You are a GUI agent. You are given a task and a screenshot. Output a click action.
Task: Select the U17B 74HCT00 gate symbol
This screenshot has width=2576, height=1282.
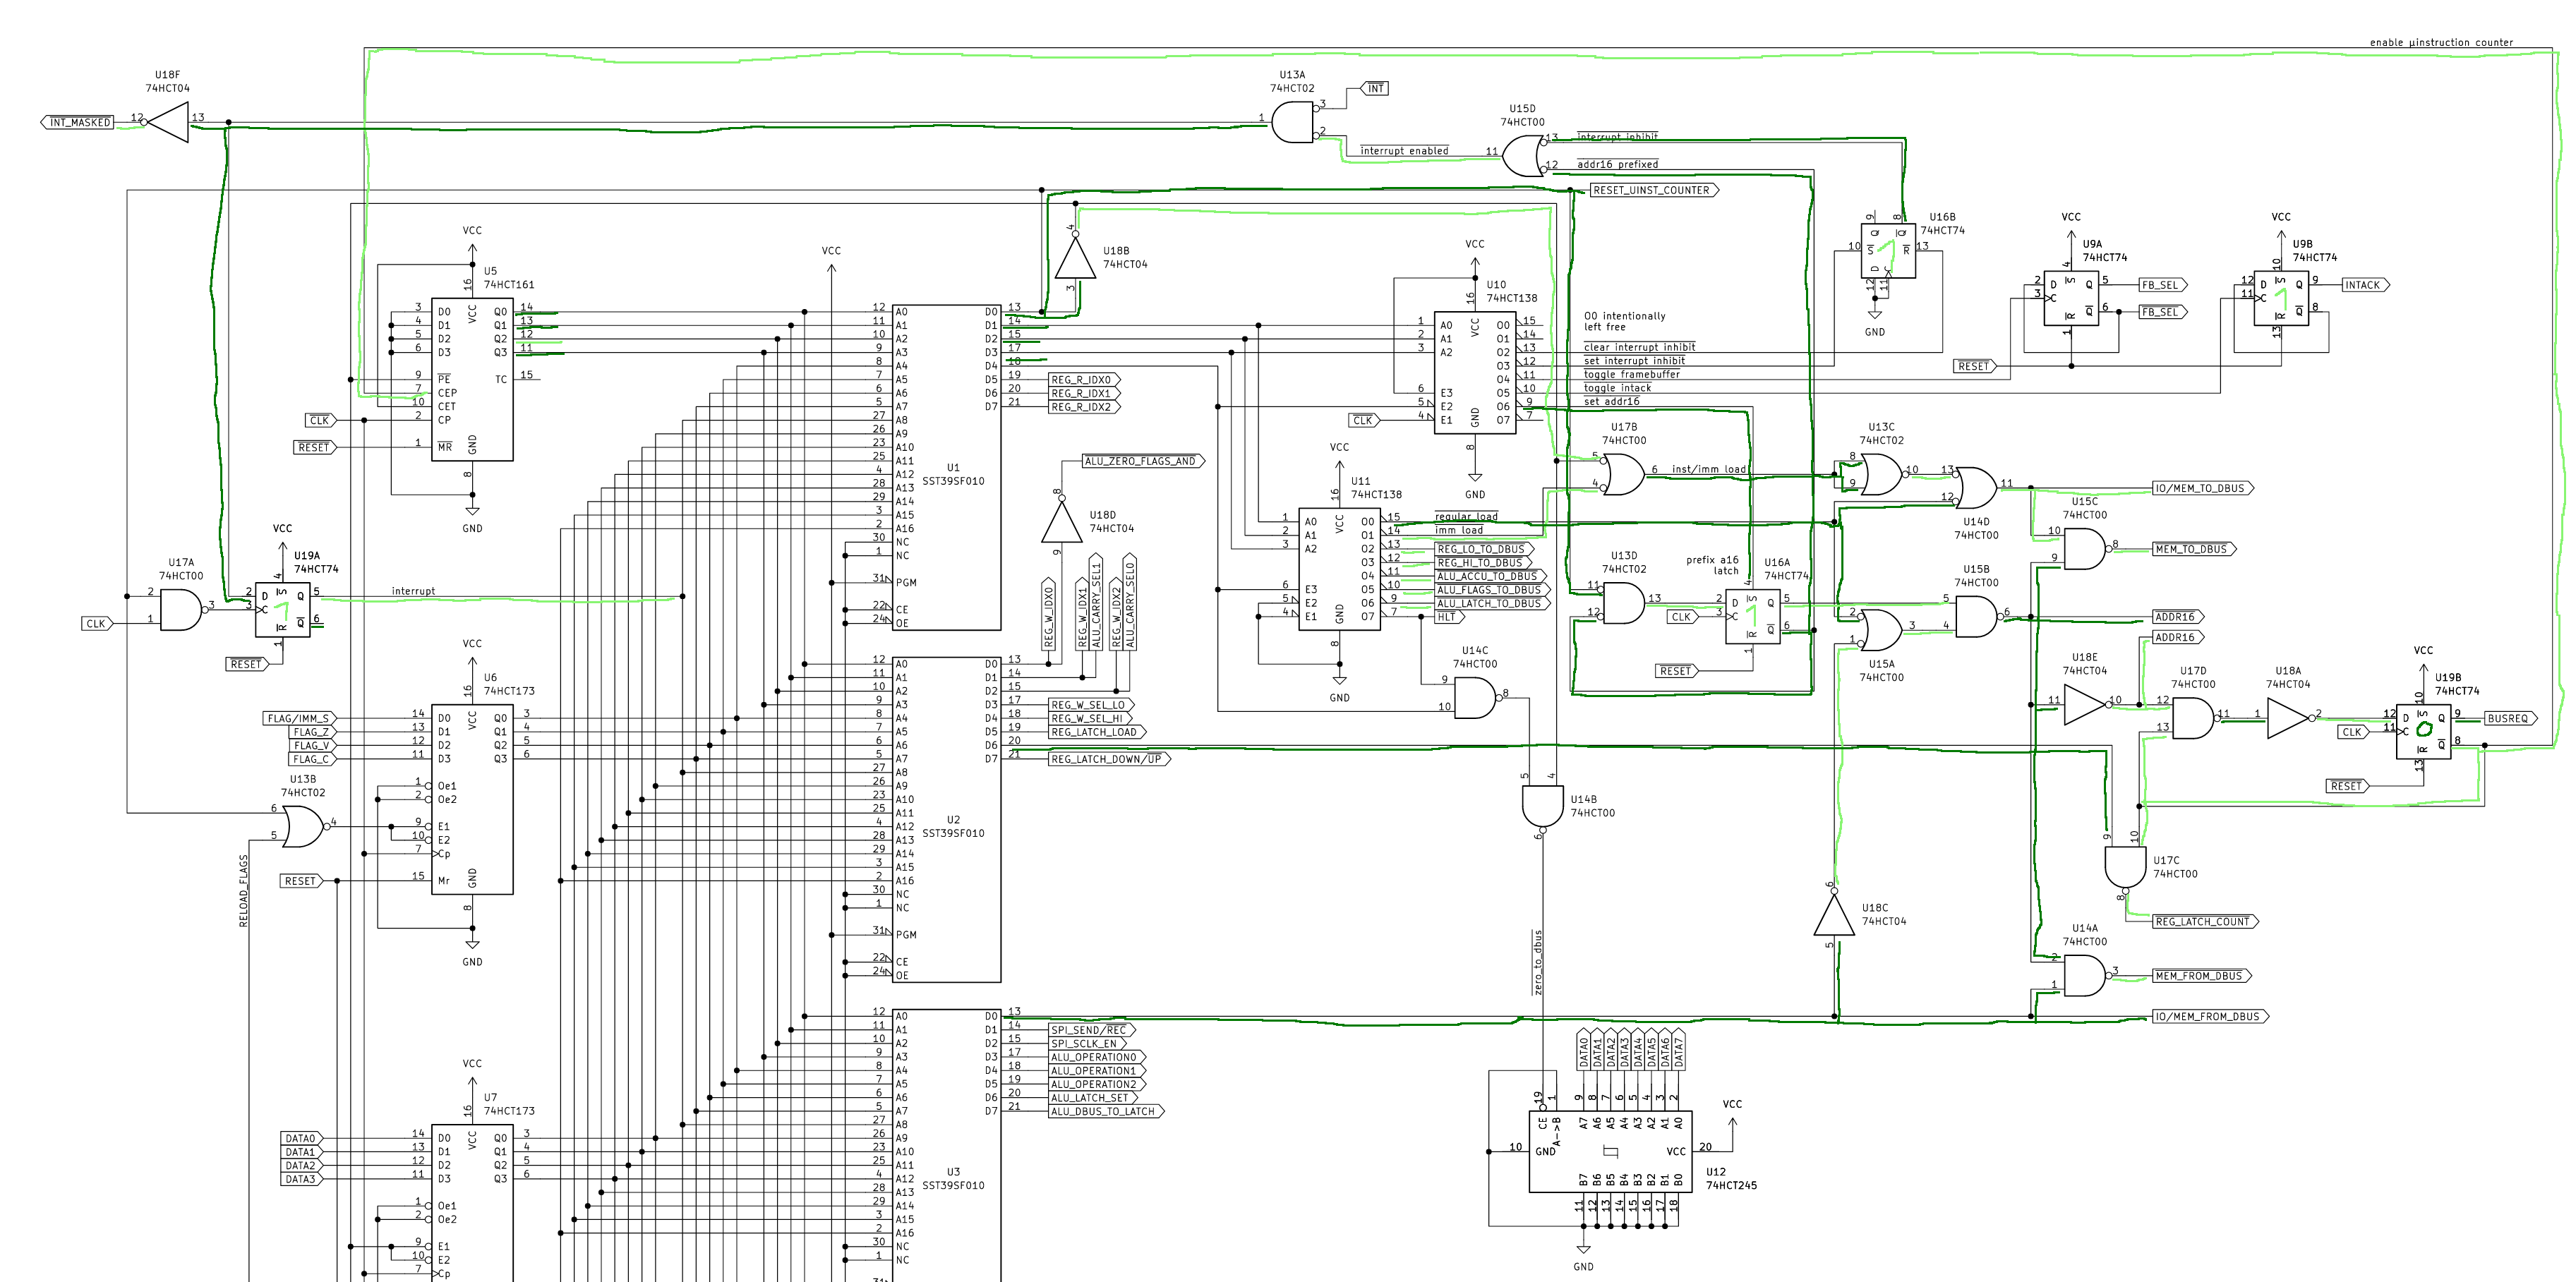1623,474
